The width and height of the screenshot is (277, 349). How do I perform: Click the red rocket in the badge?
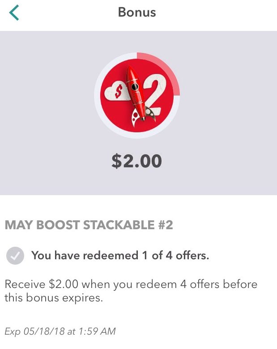pyautogui.click(x=136, y=94)
